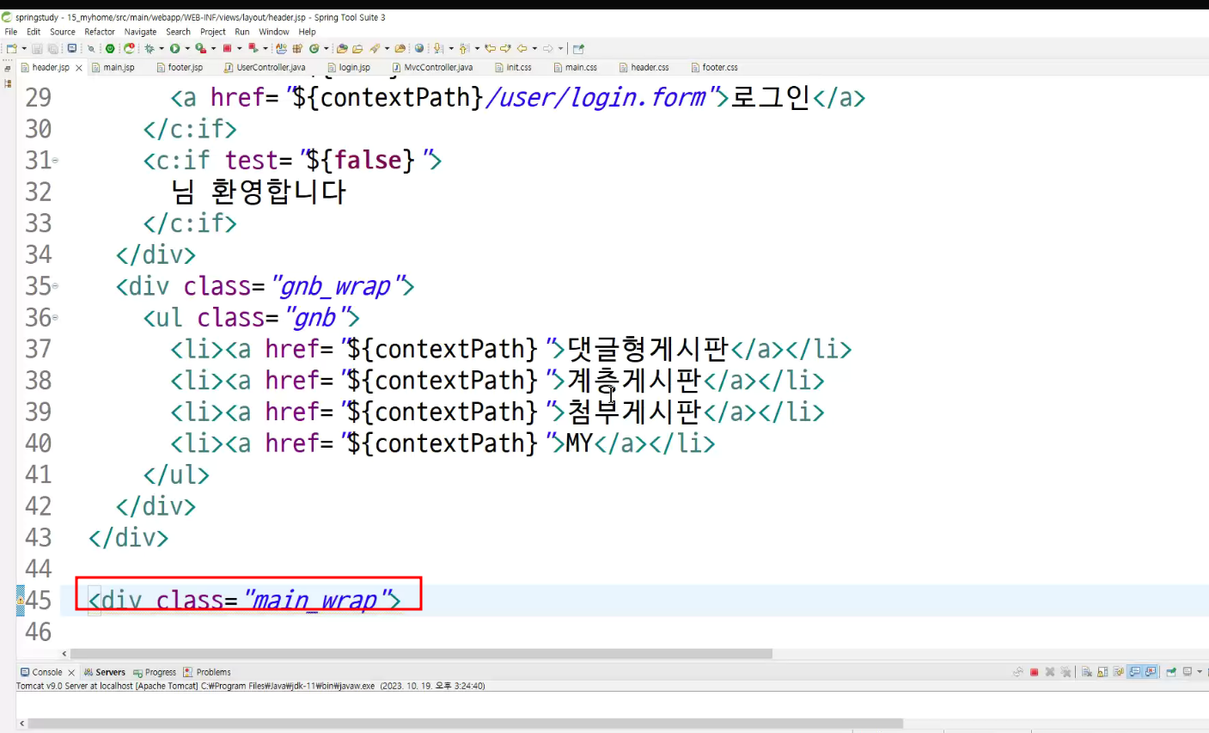Switch to the login.jsp editor tab

pyautogui.click(x=349, y=67)
